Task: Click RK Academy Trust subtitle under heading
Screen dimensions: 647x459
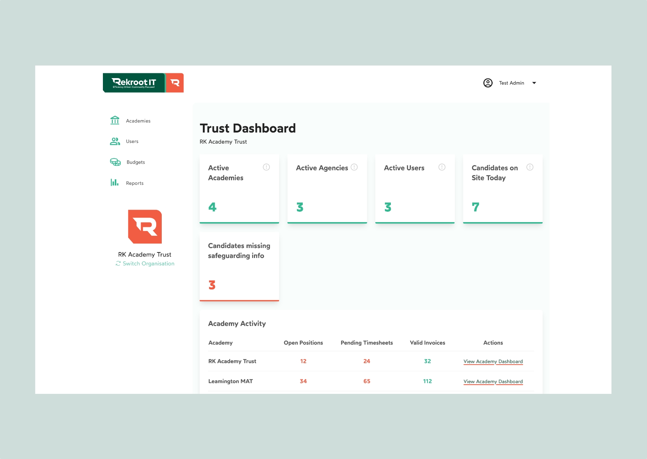Action: click(223, 142)
